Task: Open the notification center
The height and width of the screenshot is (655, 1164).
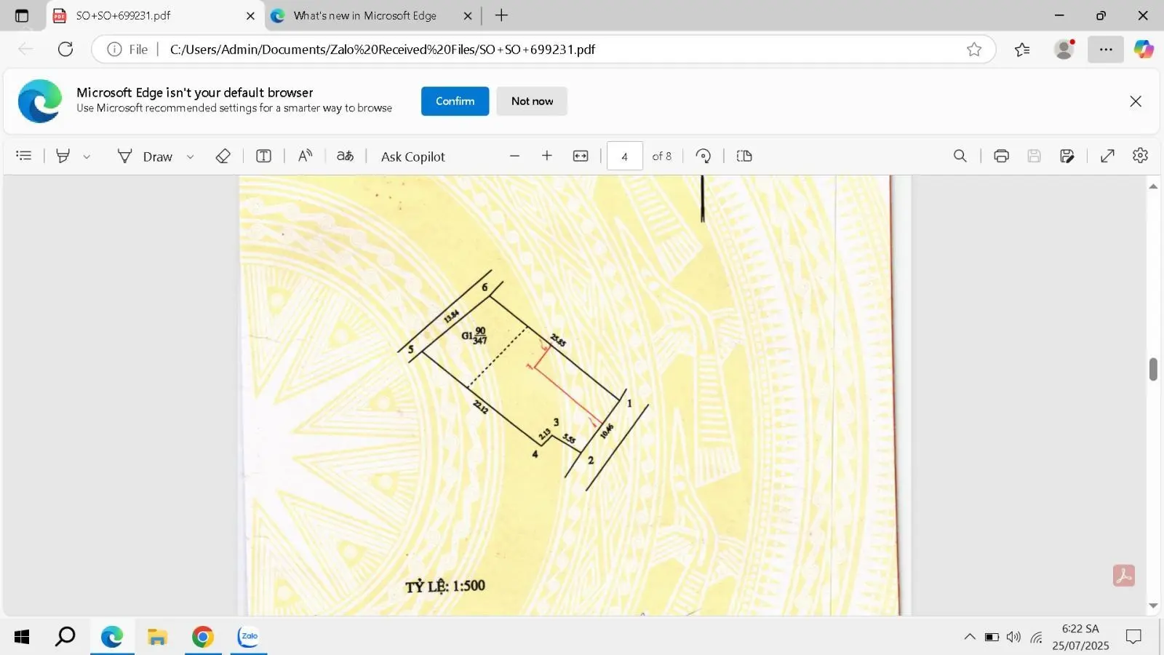Action: [1133, 637]
